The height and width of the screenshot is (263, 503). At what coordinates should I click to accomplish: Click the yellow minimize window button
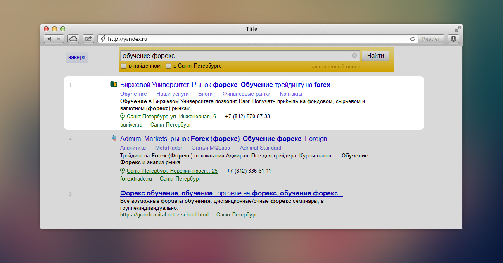[x=55, y=29]
